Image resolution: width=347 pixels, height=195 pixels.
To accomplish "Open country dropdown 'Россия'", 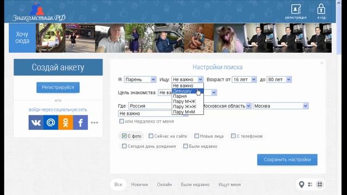I will click(151, 106).
